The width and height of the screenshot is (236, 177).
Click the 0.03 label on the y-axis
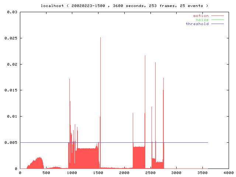[x=12, y=12]
